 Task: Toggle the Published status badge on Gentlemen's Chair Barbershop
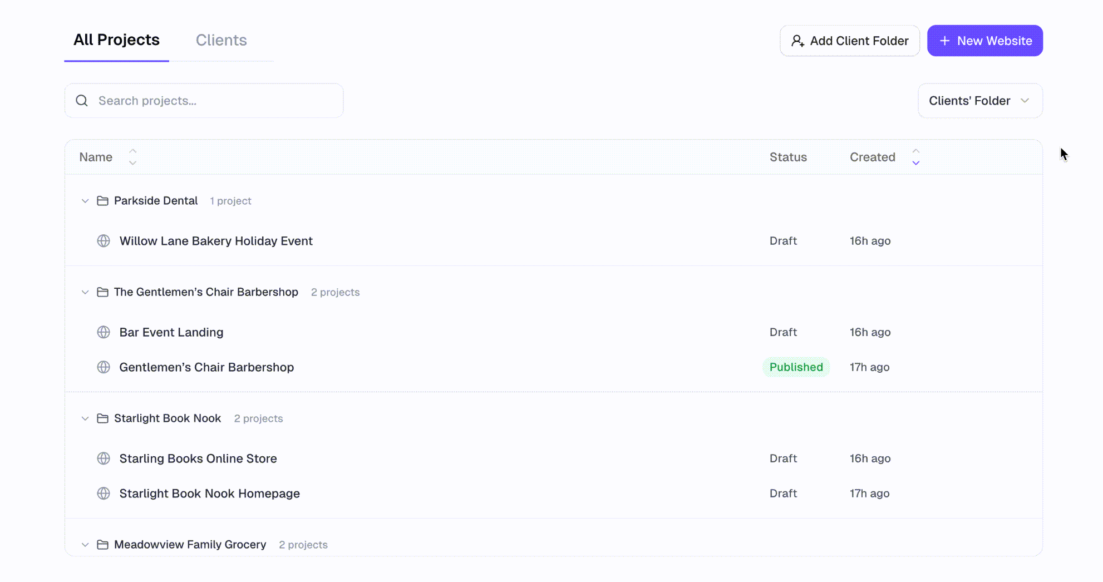tap(796, 367)
